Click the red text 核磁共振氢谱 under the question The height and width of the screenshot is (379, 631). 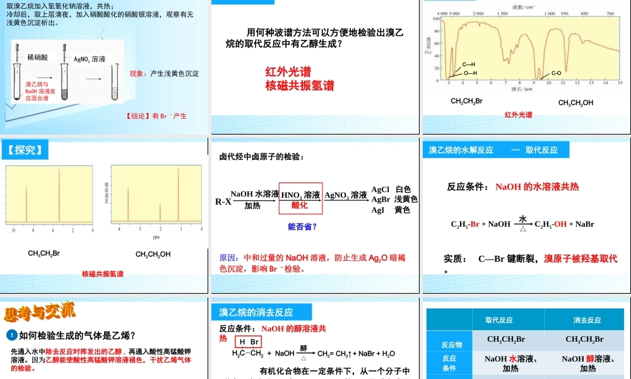[300, 85]
